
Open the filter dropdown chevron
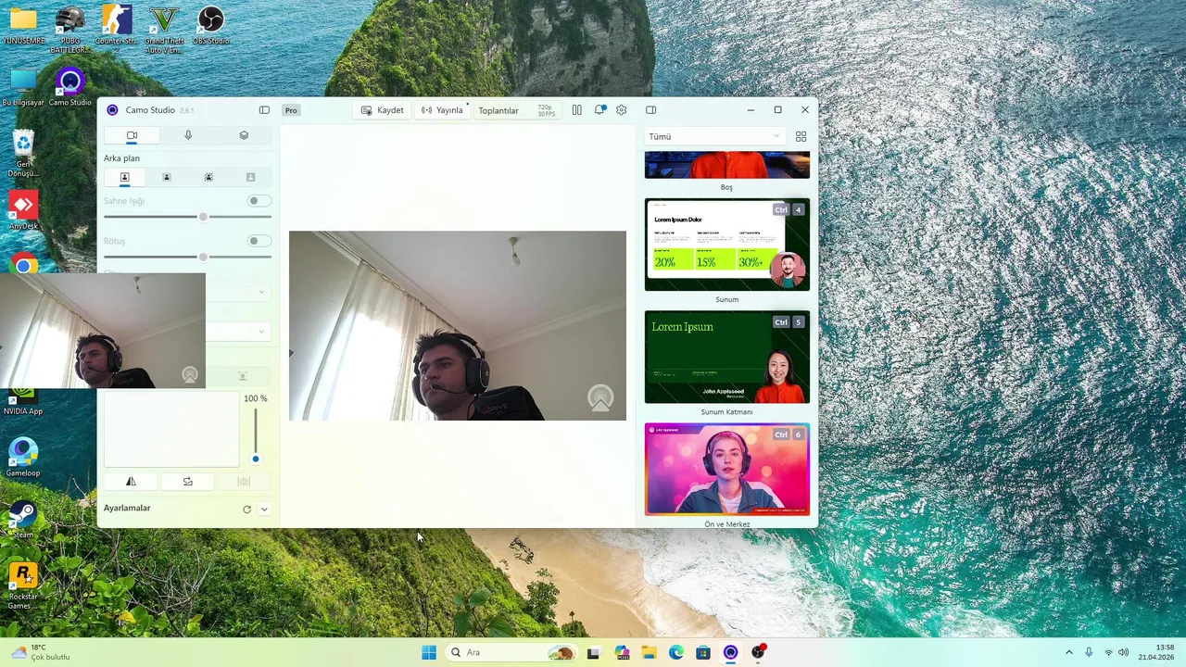pos(261,292)
